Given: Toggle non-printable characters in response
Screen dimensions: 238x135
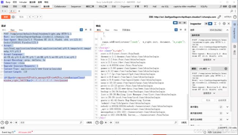Looking at the screenshot, I should click(181, 30).
